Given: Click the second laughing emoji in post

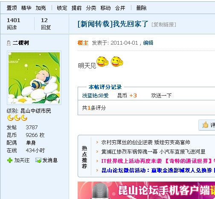Looking at the screenshot, I should click(x=117, y=62).
